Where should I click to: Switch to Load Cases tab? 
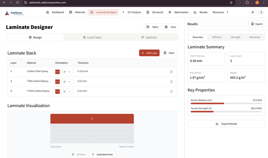92,38
